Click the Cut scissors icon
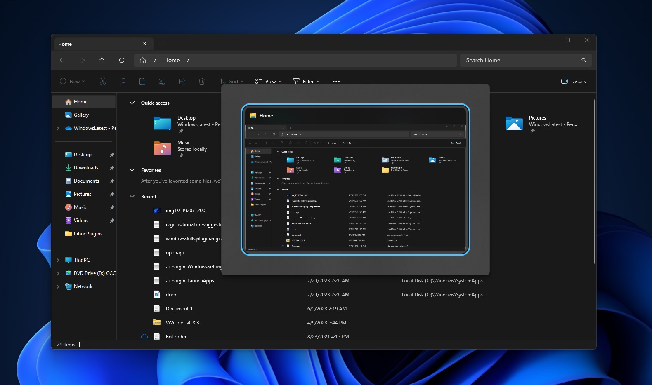 (103, 81)
